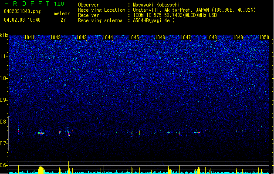Click time marker 1041

pos(29,37)
